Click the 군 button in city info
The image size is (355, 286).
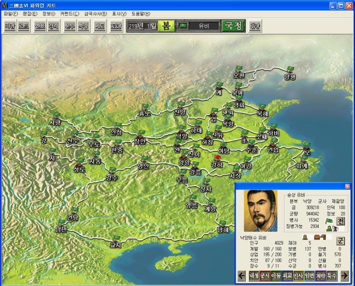click(x=341, y=241)
